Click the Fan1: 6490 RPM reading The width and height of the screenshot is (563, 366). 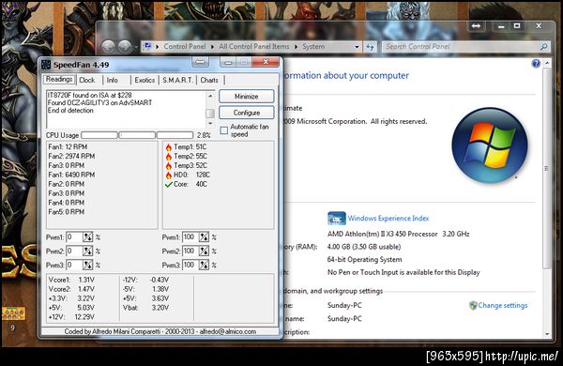(x=71, y=175)
